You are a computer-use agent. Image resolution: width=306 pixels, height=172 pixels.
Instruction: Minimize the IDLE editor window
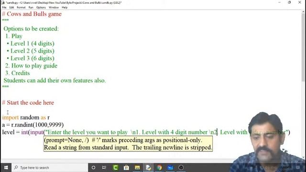[x=279, y=2]
